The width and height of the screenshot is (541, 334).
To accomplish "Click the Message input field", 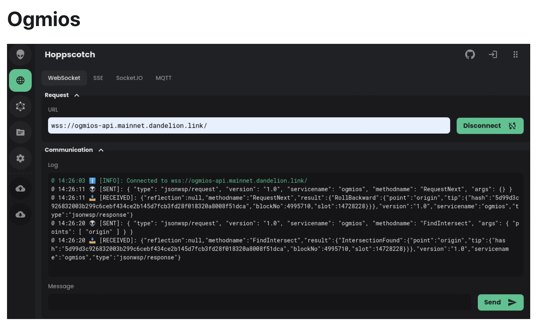I will pyautogui.click(x=259, y=302).
